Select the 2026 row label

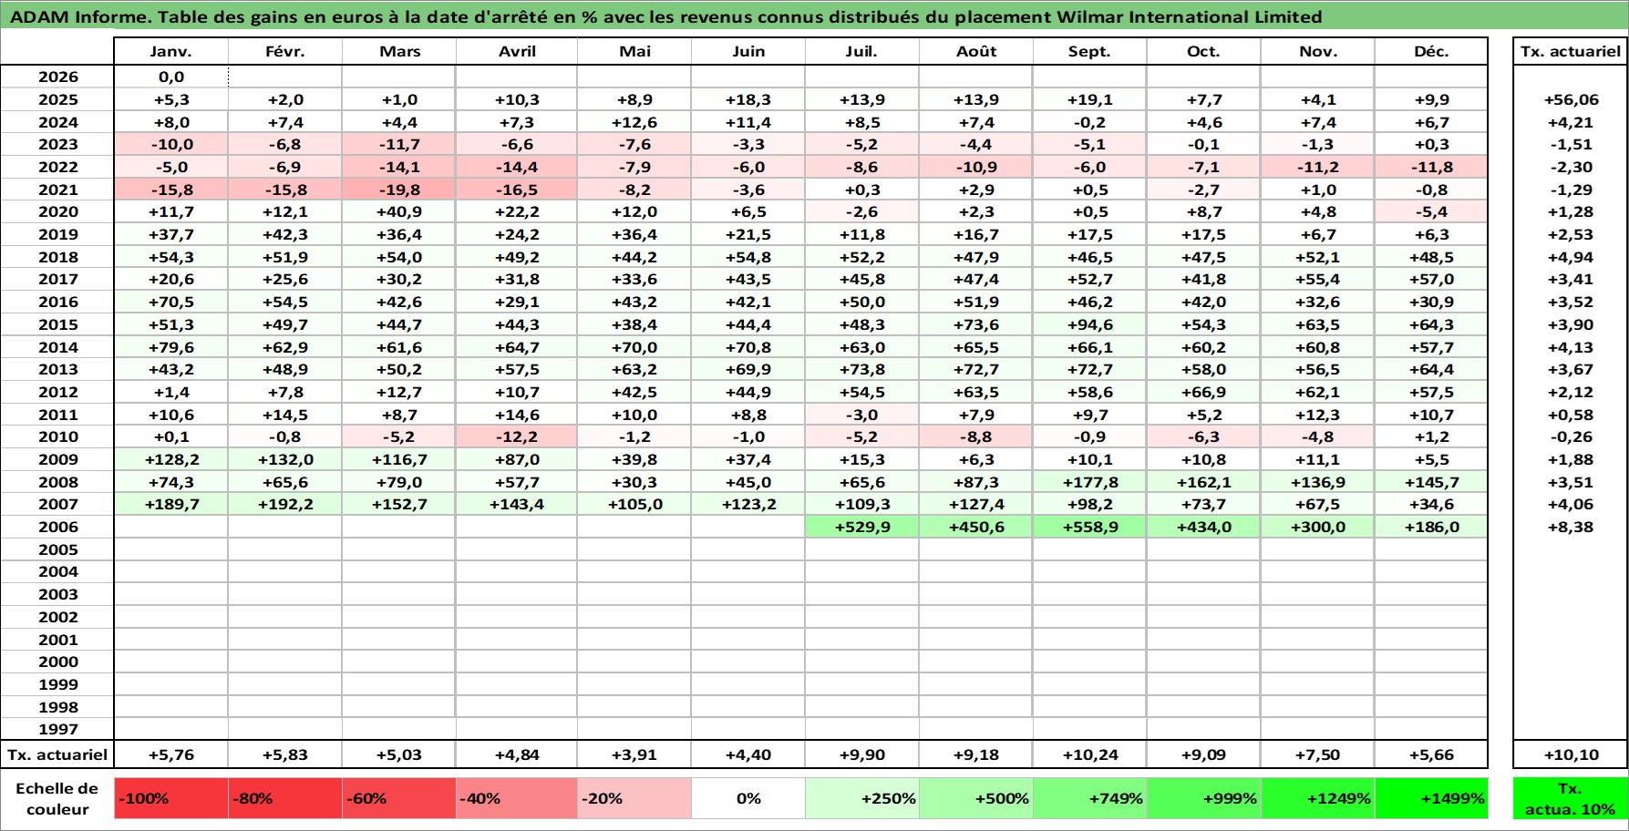coord(57,77)
